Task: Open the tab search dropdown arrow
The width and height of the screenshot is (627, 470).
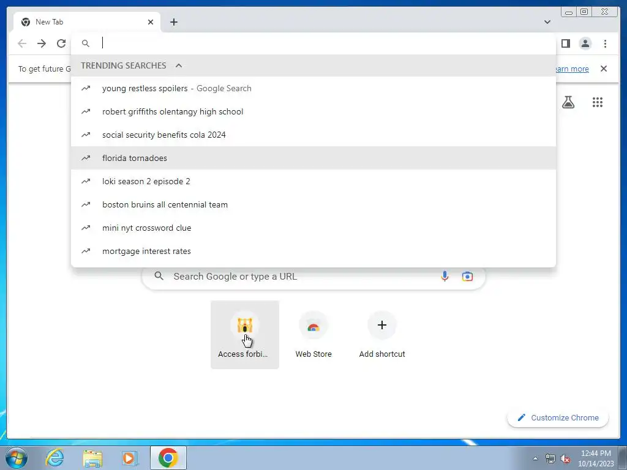Action: coord(547,22)
